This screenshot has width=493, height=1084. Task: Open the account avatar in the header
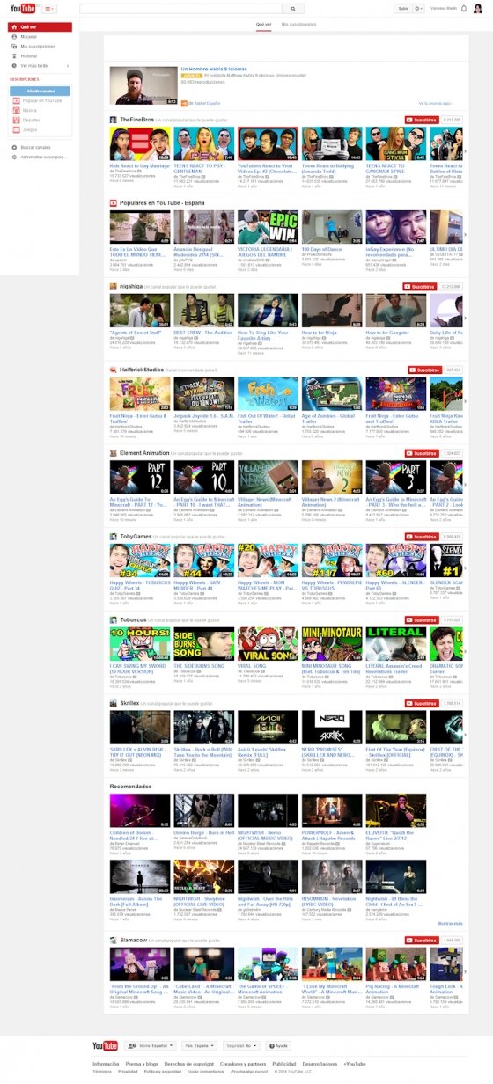point(478,8)
